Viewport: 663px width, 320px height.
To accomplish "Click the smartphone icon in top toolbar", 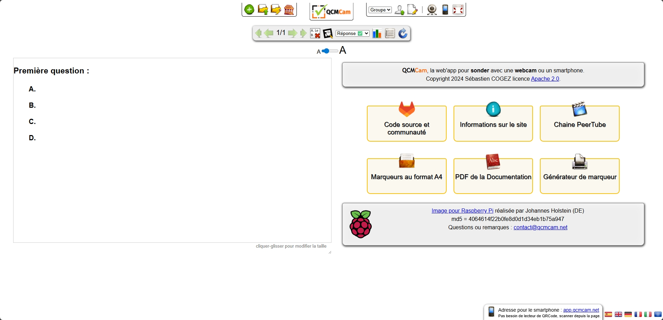I will (x=445, y=10).
